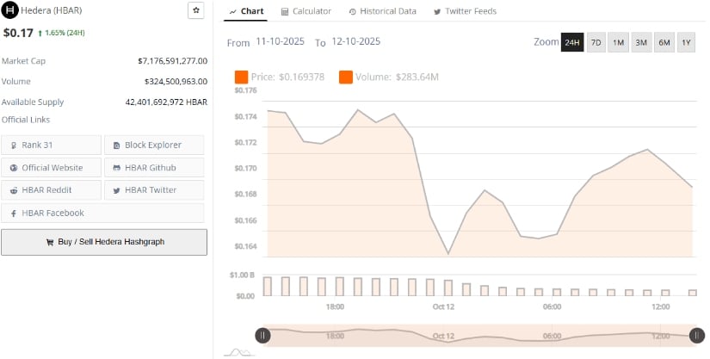Toggle the Volume series legend swatch
This screenshot has height=359, width=710.
pos(346,77)
